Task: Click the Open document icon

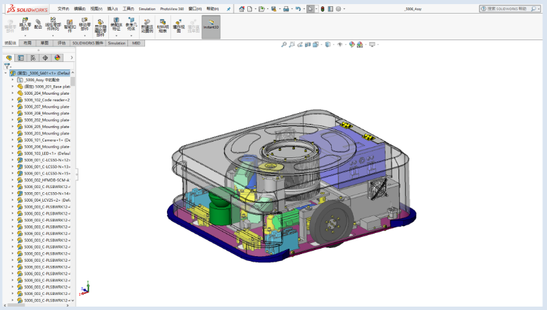Action: point(262,9)
